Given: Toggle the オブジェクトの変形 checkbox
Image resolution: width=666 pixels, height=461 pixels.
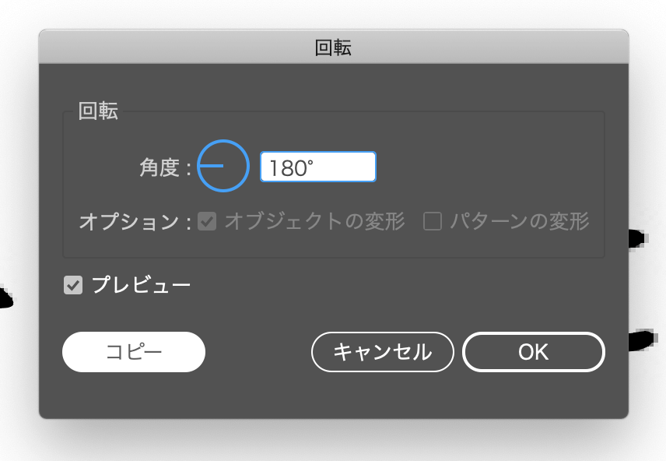Looking at the screenshot, I should click(x=207, y=221).
